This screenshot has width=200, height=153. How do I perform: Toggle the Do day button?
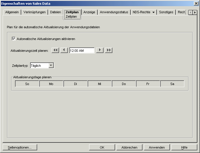(x=124, y=84)
